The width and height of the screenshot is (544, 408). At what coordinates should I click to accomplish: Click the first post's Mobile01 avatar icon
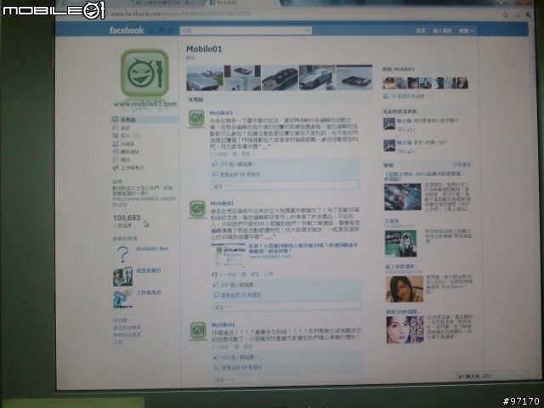click(x=196, y=119)
